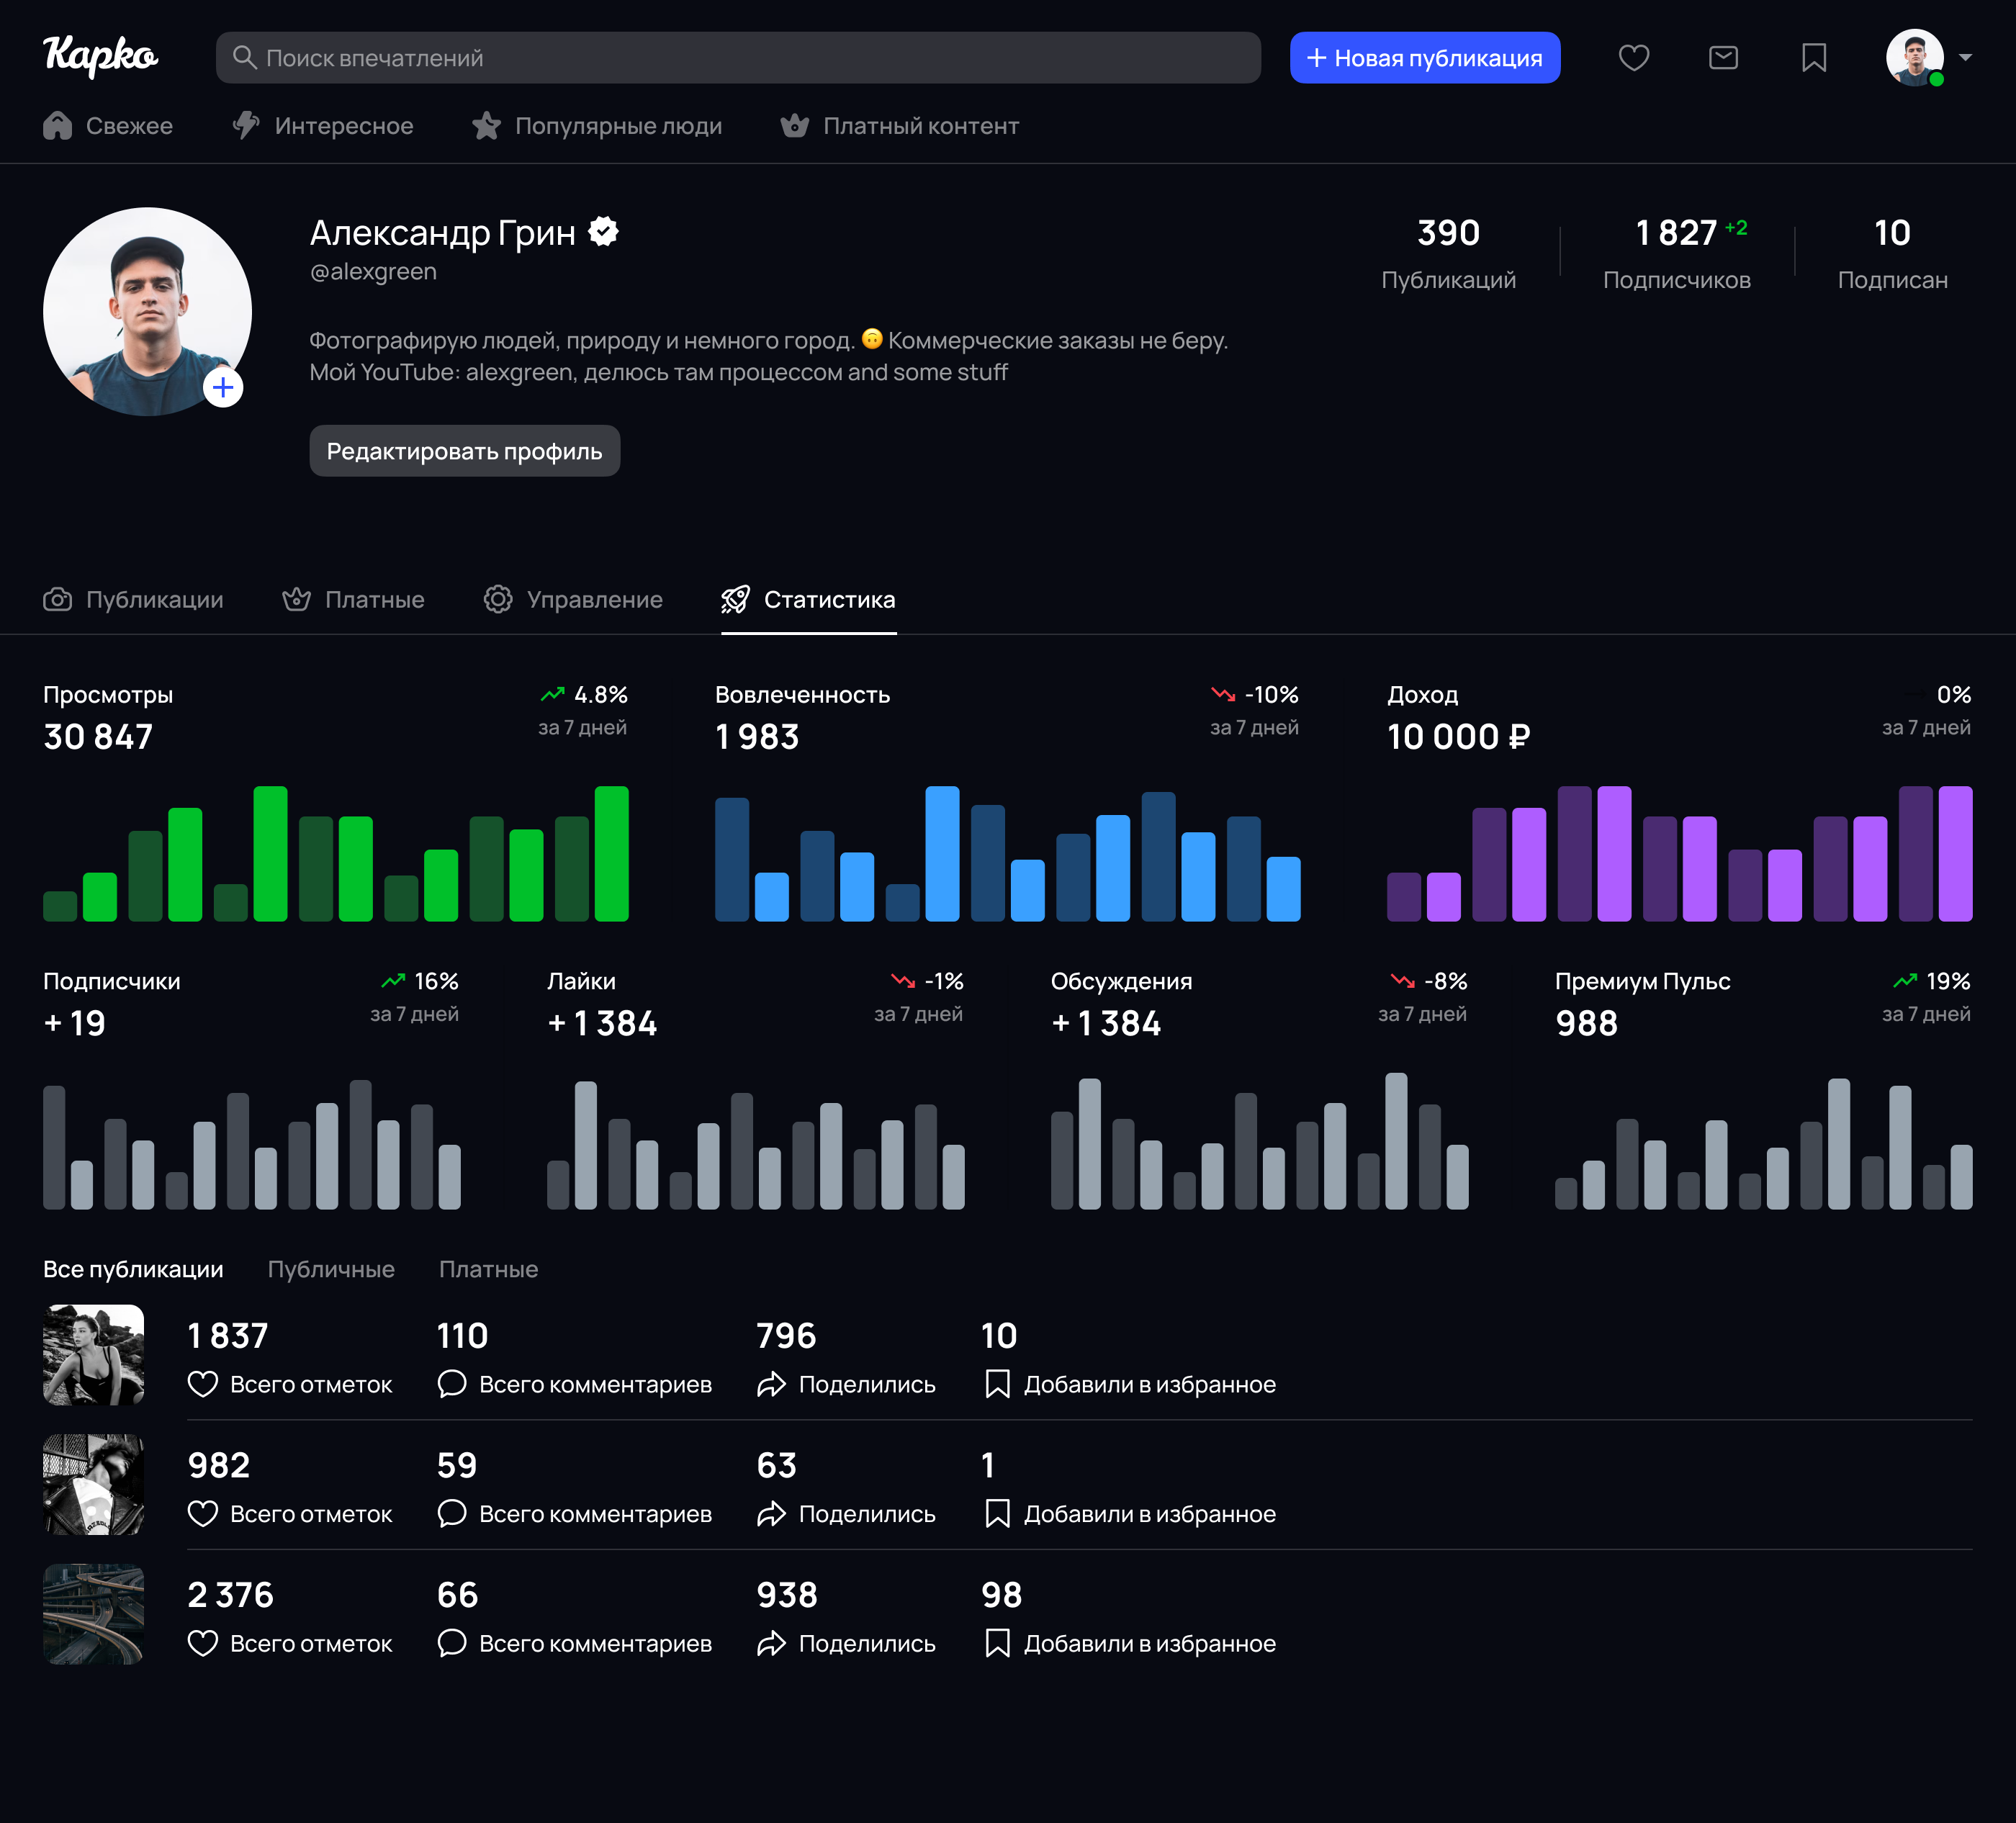This screenshot has height=1823, width=2016.
Task: Open the Свежее section
Action: (x=108, y=125)
